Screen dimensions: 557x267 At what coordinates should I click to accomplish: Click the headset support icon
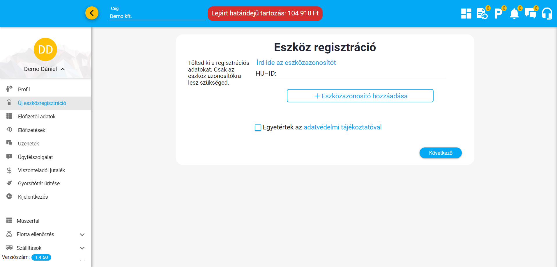[547, 13]
